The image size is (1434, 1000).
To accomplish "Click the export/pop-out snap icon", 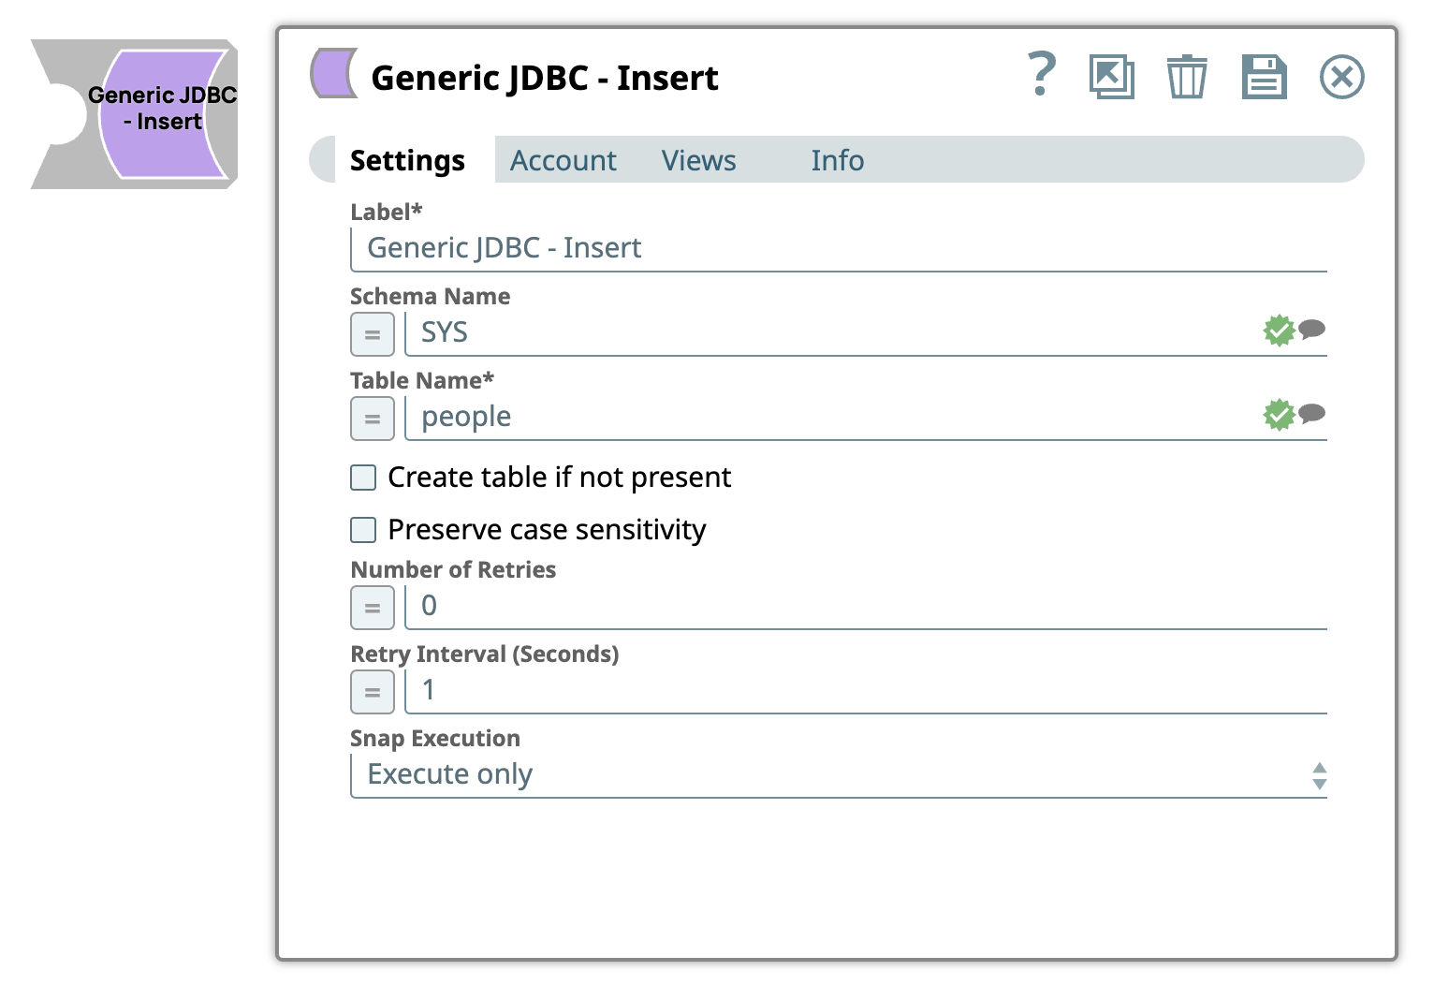I will point(1111,77).
